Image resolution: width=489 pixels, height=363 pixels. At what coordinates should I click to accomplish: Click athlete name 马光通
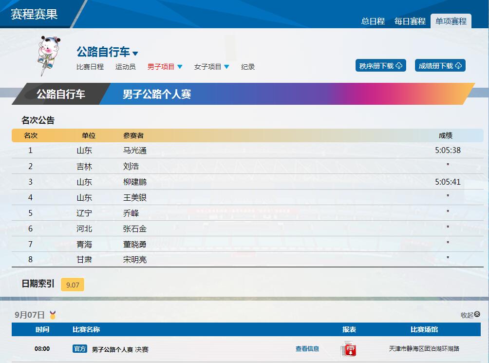click(x=135, y=151)
